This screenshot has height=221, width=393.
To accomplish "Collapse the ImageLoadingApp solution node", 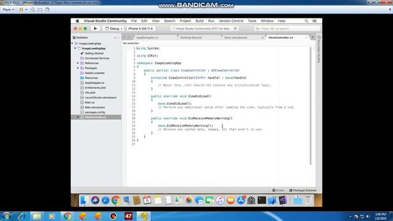I will [72, 44].
